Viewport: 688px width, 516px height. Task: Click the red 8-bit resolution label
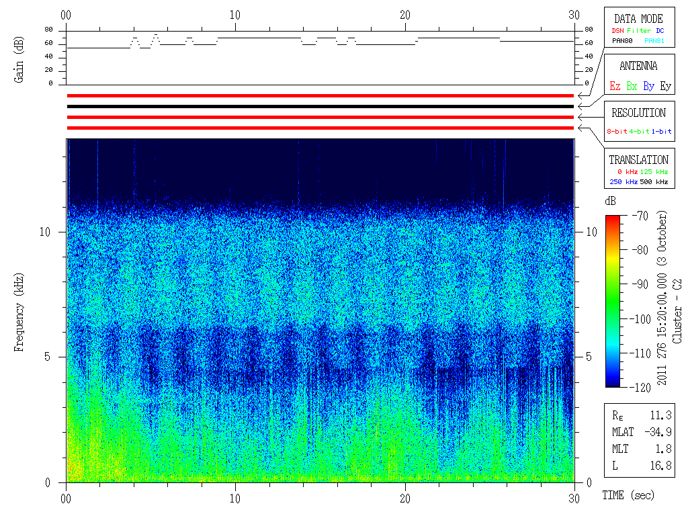[x=617, y=131]
